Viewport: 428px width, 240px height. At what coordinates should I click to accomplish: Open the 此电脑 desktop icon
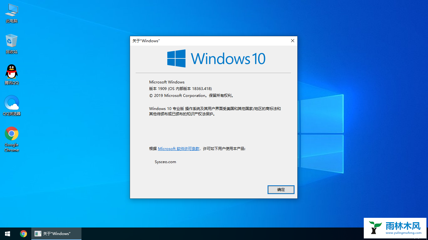(12, 13)
